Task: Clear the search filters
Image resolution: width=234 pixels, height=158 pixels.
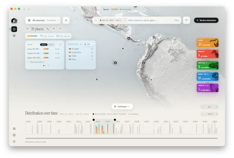Action: pos(176,20)
